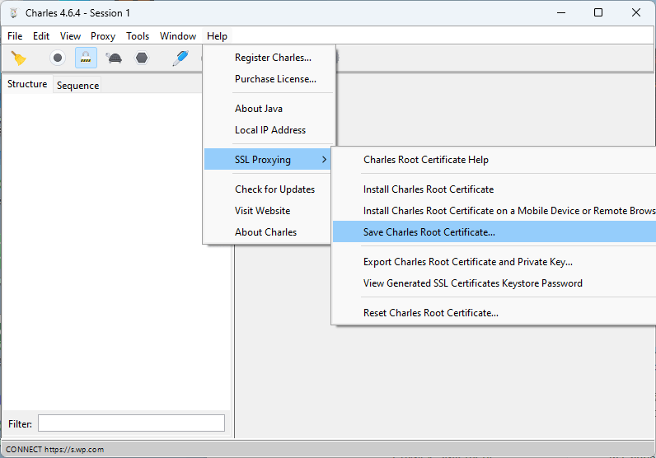Open the Tools menu
This screenshot has height=458, width=656.
(138, 36)
